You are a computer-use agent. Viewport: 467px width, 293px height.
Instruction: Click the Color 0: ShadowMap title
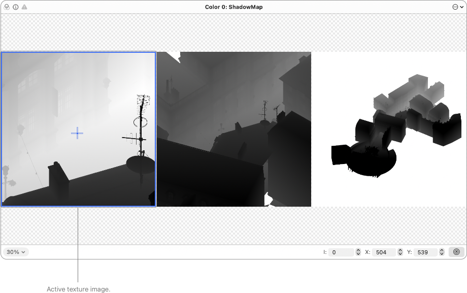pyautogui.click(x=233, y=7)
